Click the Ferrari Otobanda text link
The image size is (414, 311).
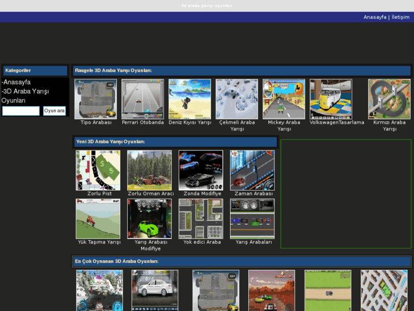[x=143, y=122]
